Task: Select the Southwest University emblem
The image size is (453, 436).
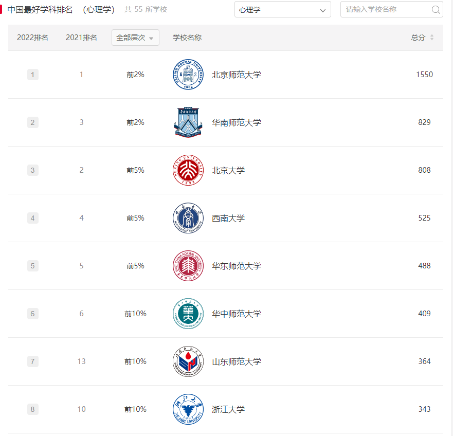Action: point(188,218)
